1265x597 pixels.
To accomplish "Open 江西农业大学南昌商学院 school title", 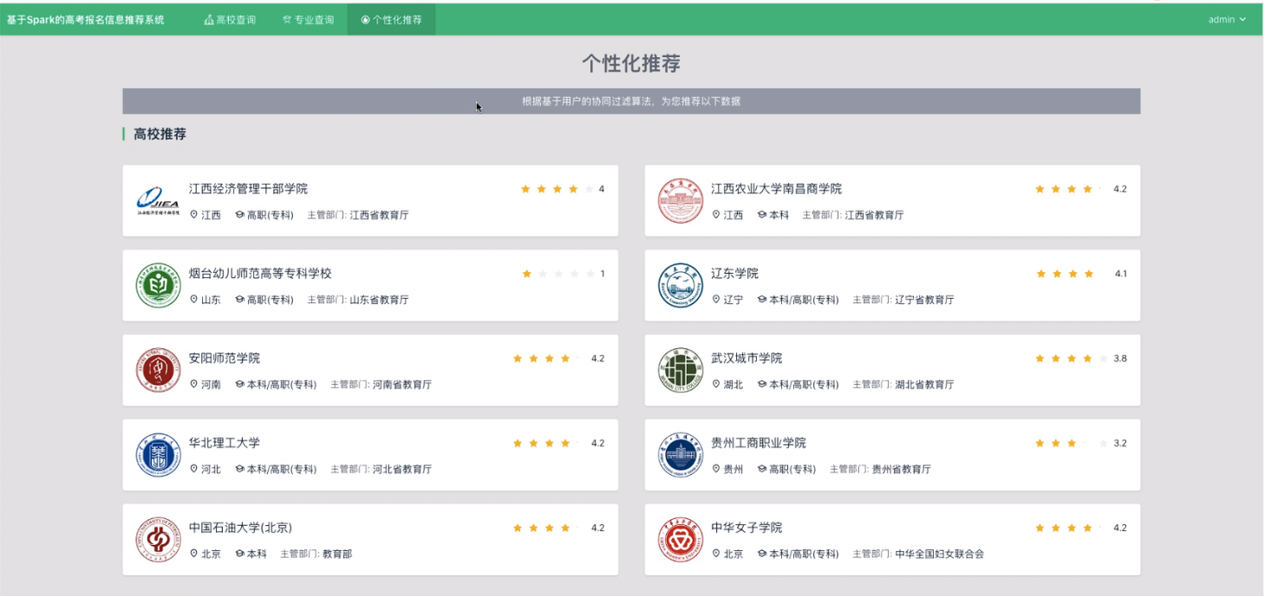I will click(776, 189).
